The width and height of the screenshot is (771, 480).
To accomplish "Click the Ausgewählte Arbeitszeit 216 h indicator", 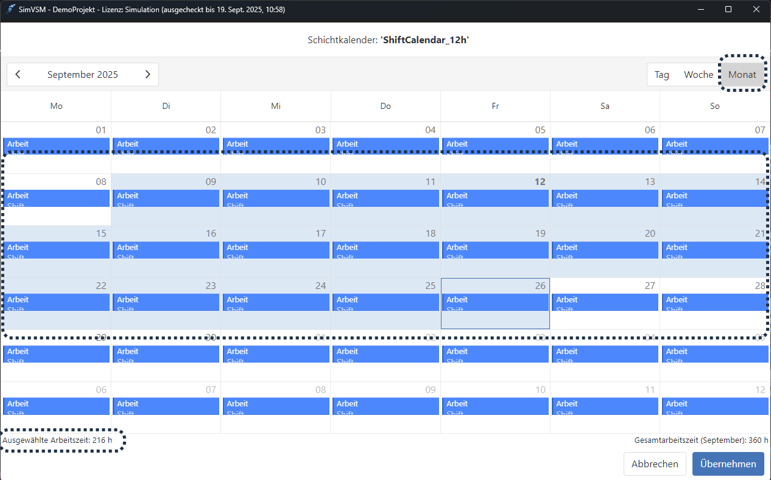I will click(x=57, y=440).
